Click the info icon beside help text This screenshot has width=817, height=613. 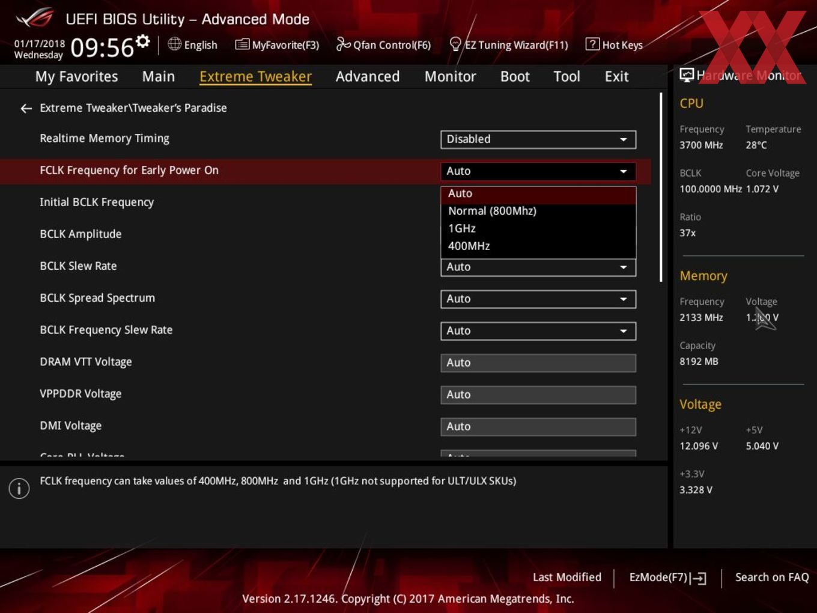[x=19, y=489]
